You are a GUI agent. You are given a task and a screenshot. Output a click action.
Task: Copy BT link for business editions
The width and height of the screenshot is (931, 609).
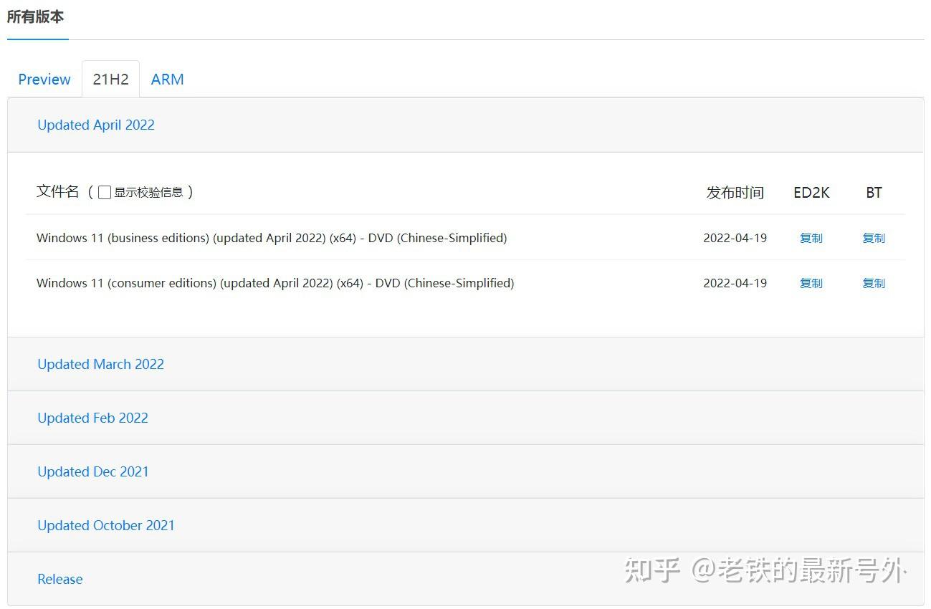[x=874, y=238]
